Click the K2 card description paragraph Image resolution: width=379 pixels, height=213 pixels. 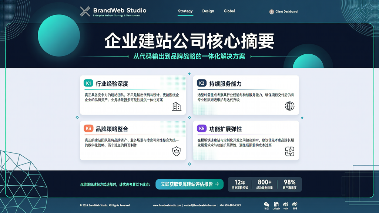[x=246, y=97]
